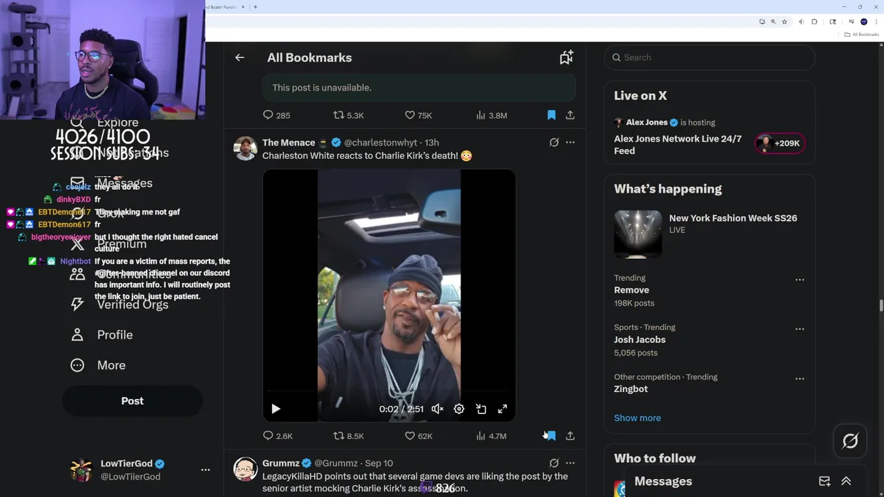884x497 pixels.
Task: Open the Josh Jacobs trending topic
Action: (640, 340)
